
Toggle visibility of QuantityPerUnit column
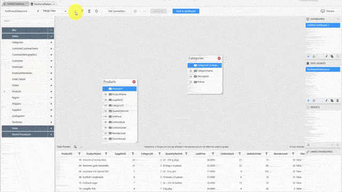pos(106,111)
